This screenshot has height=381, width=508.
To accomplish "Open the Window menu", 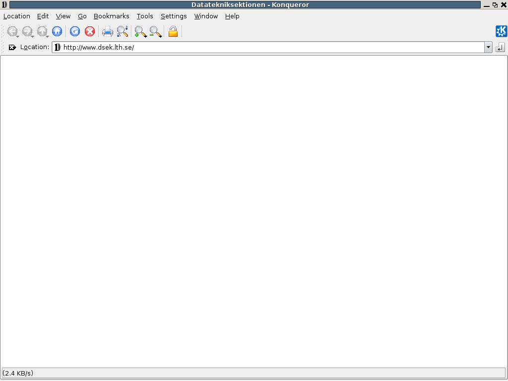I will coord(206,16).
